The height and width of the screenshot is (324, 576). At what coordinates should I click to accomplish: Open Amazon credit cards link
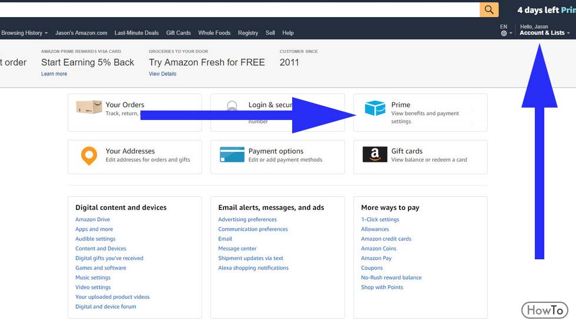coord(386,239)
